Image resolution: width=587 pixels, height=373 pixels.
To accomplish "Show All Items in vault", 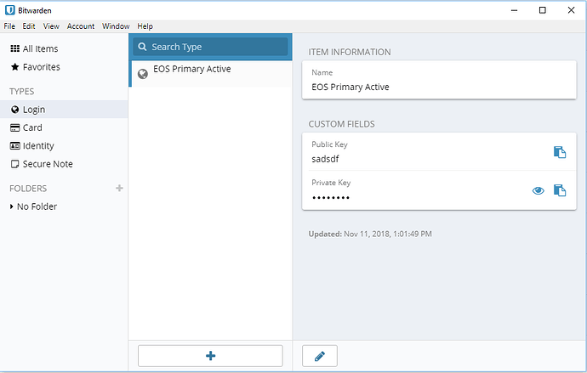I will [x=34, y=48].
